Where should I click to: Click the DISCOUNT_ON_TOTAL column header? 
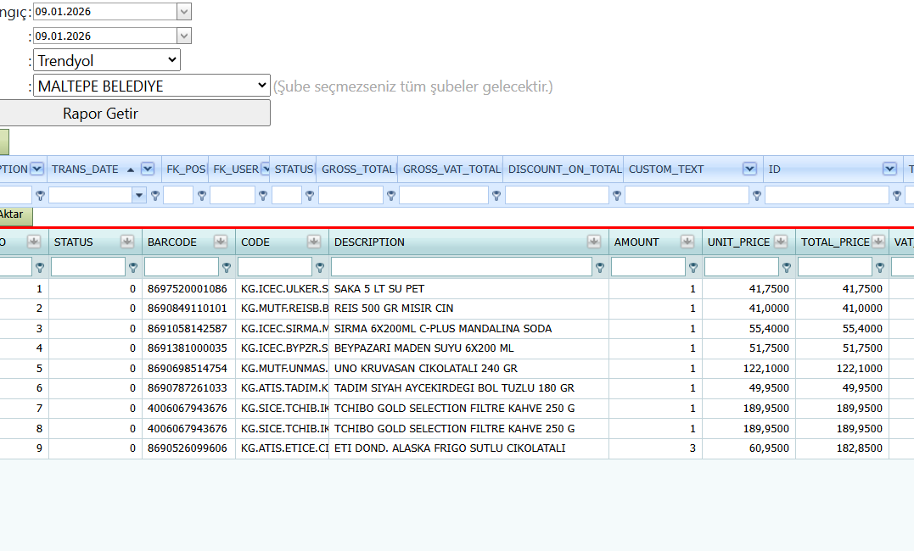[564, 170]
